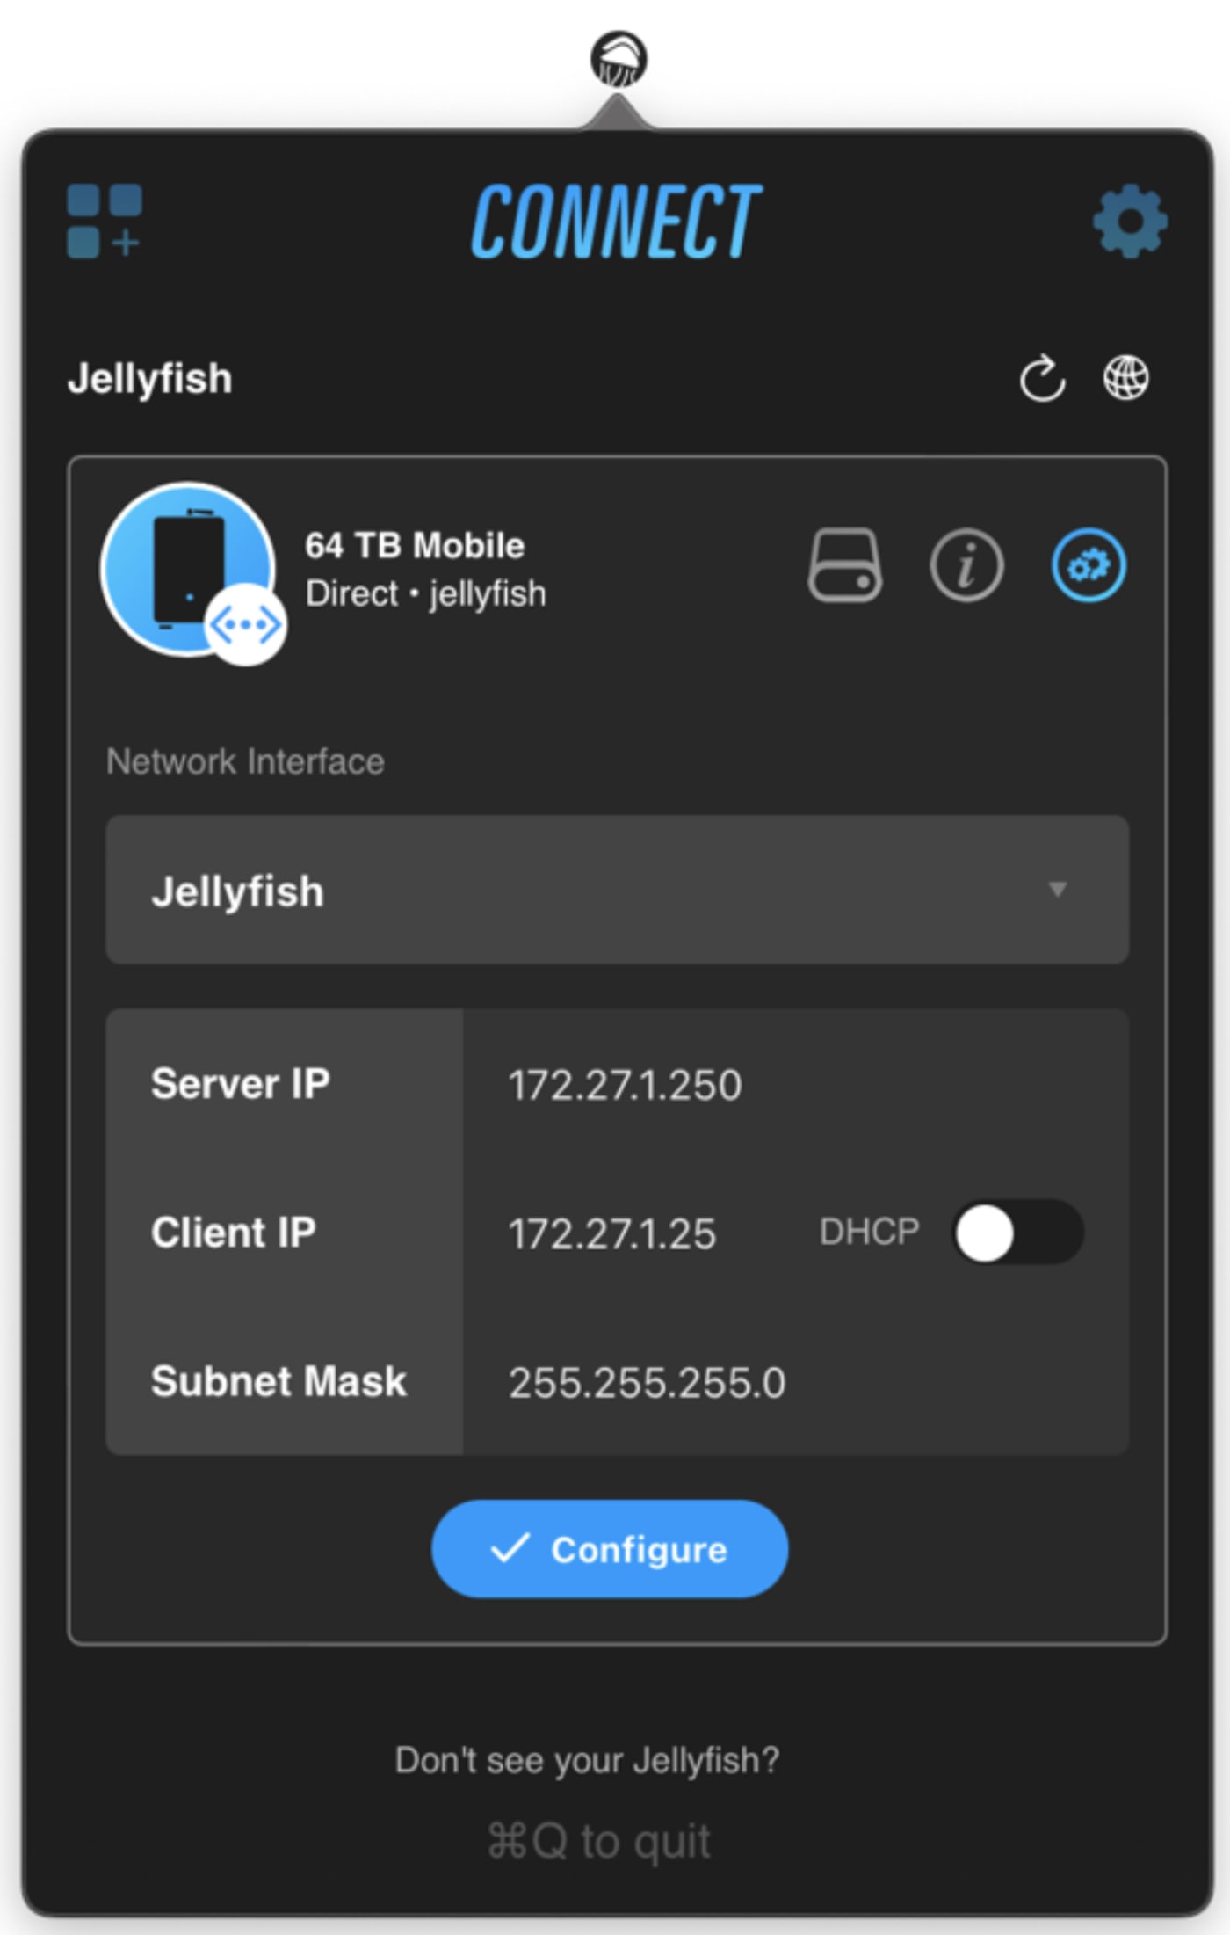Click the Client IP label
This screenshot has width=1230, height=1935.
click(x=234, y=1232)
